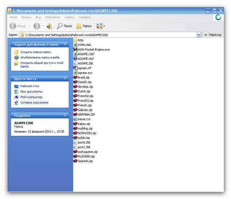Select the portuguese.zip archive icon
The height and width of the screenshot is (199, 231).
click(x=75, y=152)
